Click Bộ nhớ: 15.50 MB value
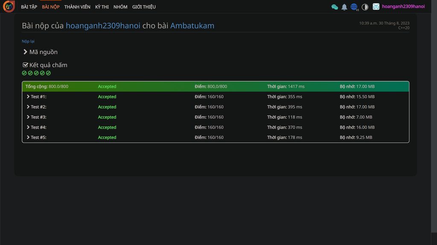Screen dimensions: 437x245 357,97
